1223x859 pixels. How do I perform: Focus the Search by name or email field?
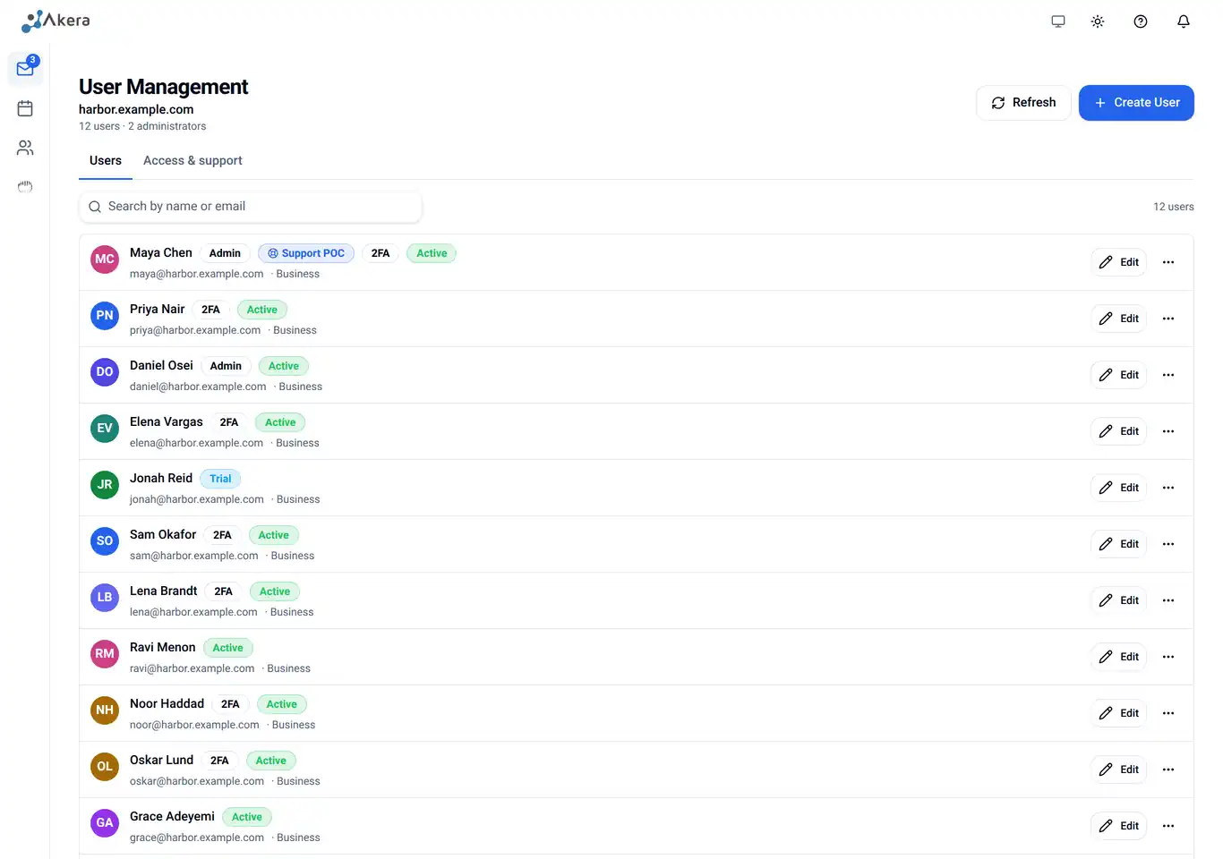coord(251,207)
